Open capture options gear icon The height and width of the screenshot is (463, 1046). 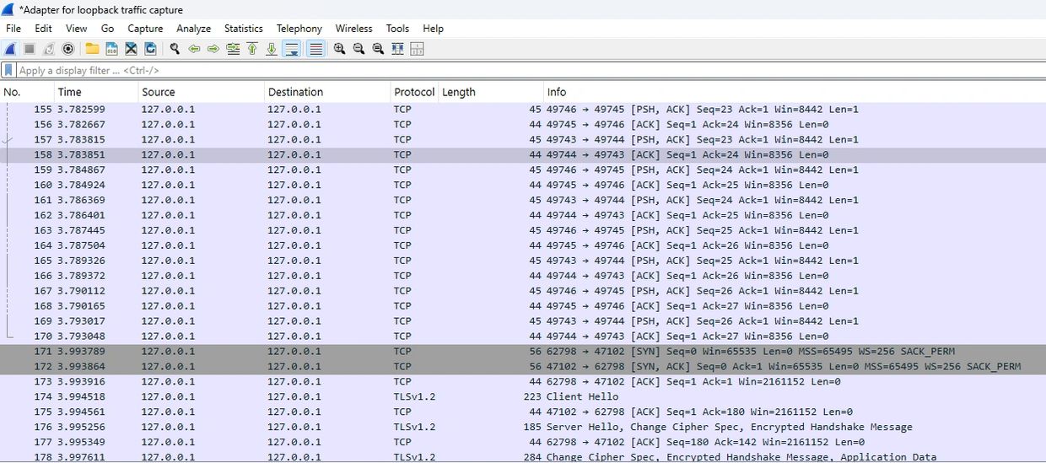(68, 49)
